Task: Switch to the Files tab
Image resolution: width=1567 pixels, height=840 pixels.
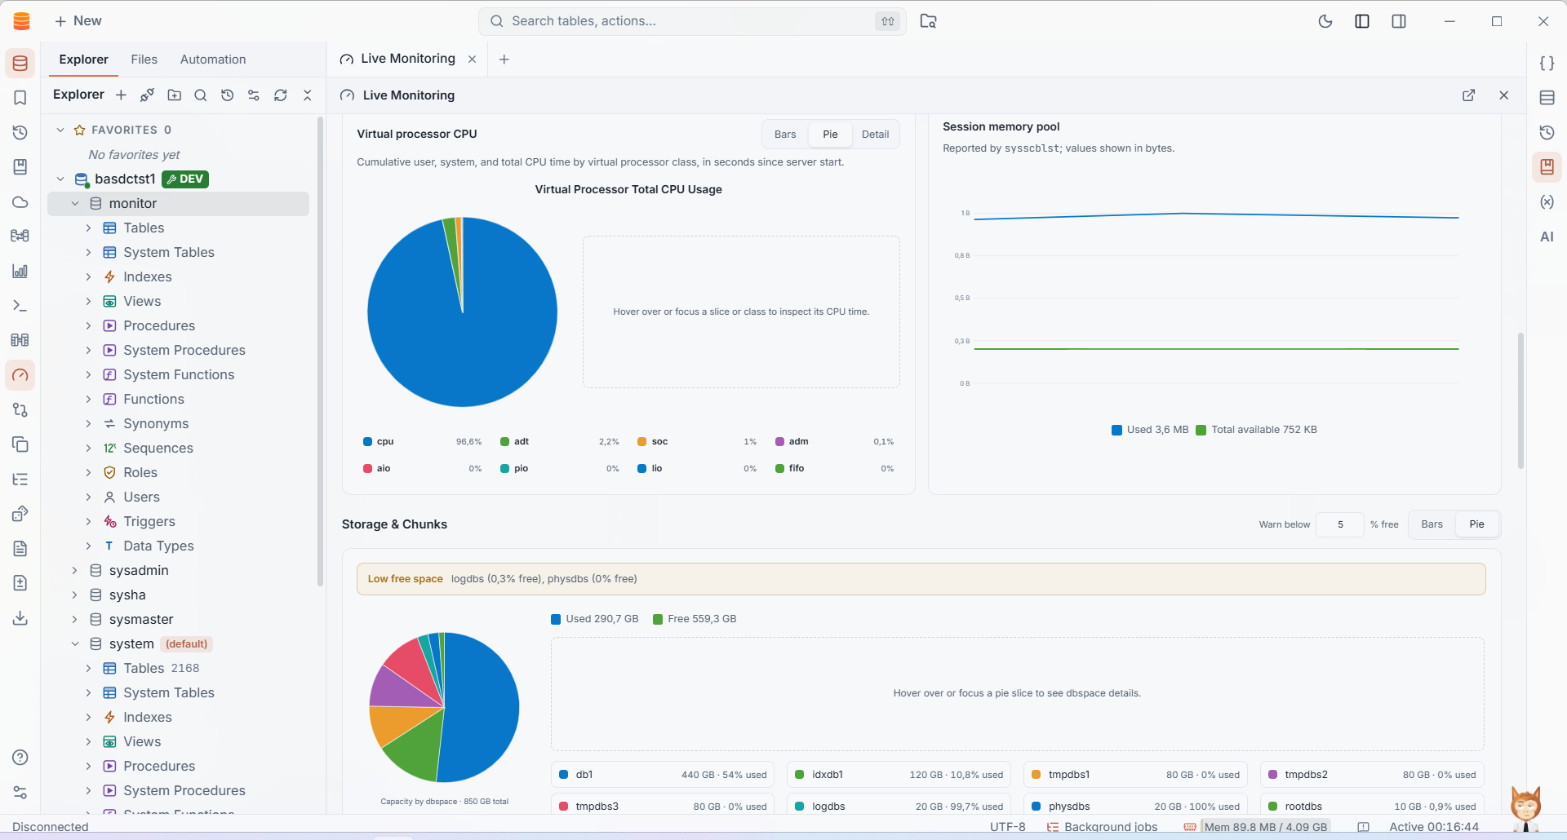Action: (x=144, y=60)
